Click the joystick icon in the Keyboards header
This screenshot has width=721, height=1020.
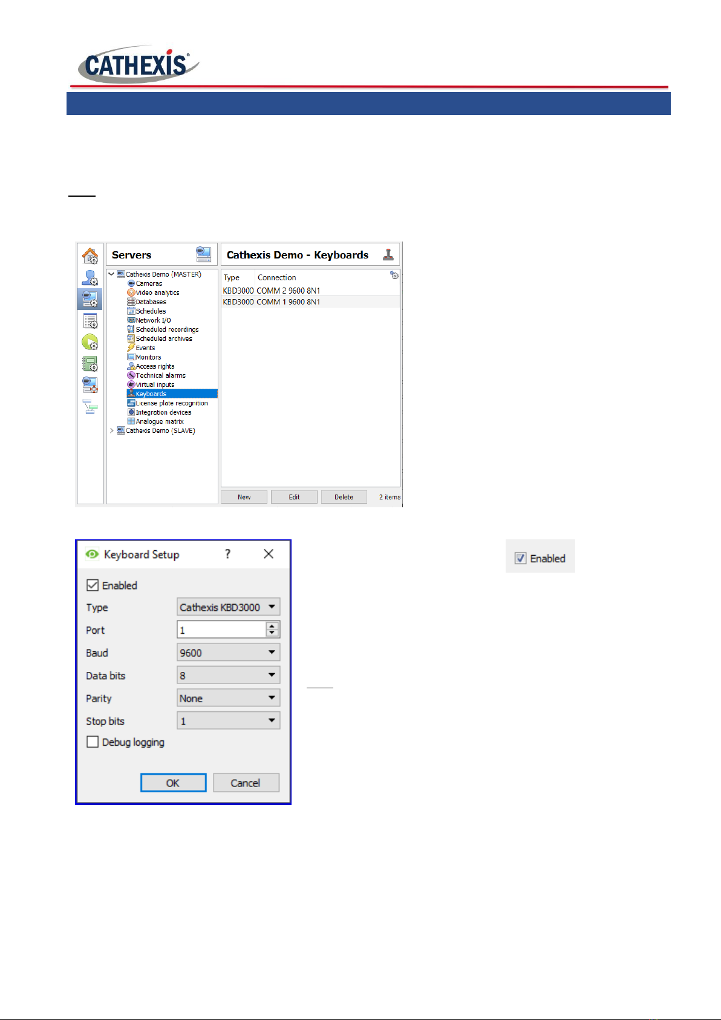(388, 254)
